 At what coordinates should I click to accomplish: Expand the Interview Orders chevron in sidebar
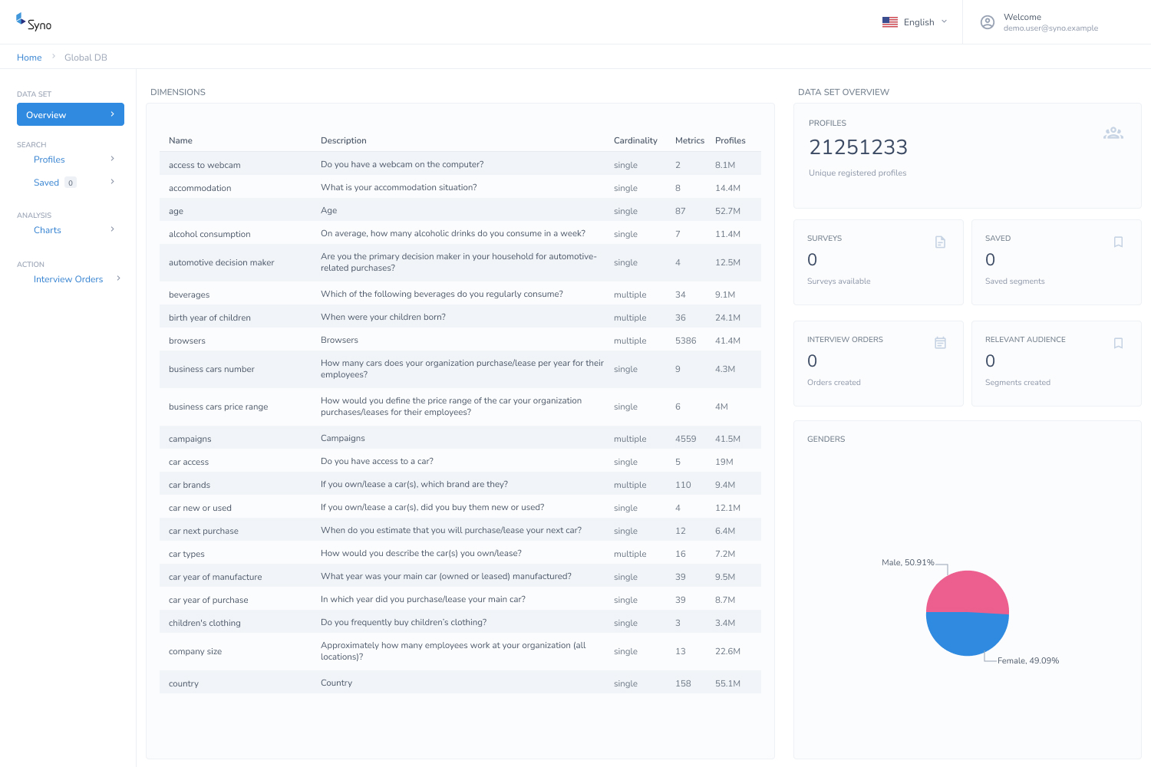pyautogui.click(x=118, y=278)
